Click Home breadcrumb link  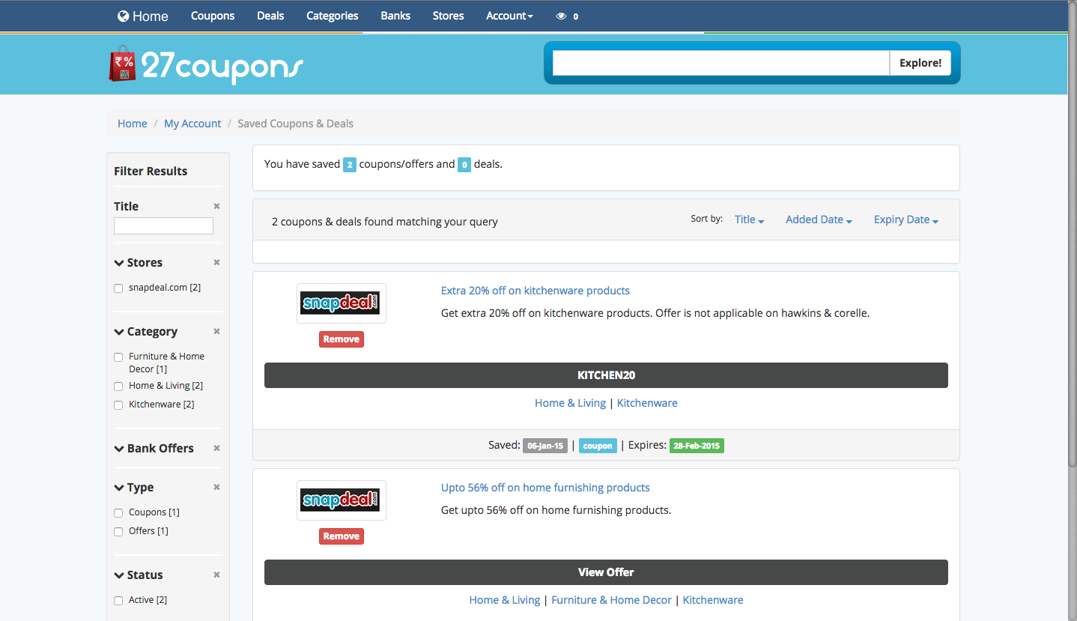click(133, 124)
